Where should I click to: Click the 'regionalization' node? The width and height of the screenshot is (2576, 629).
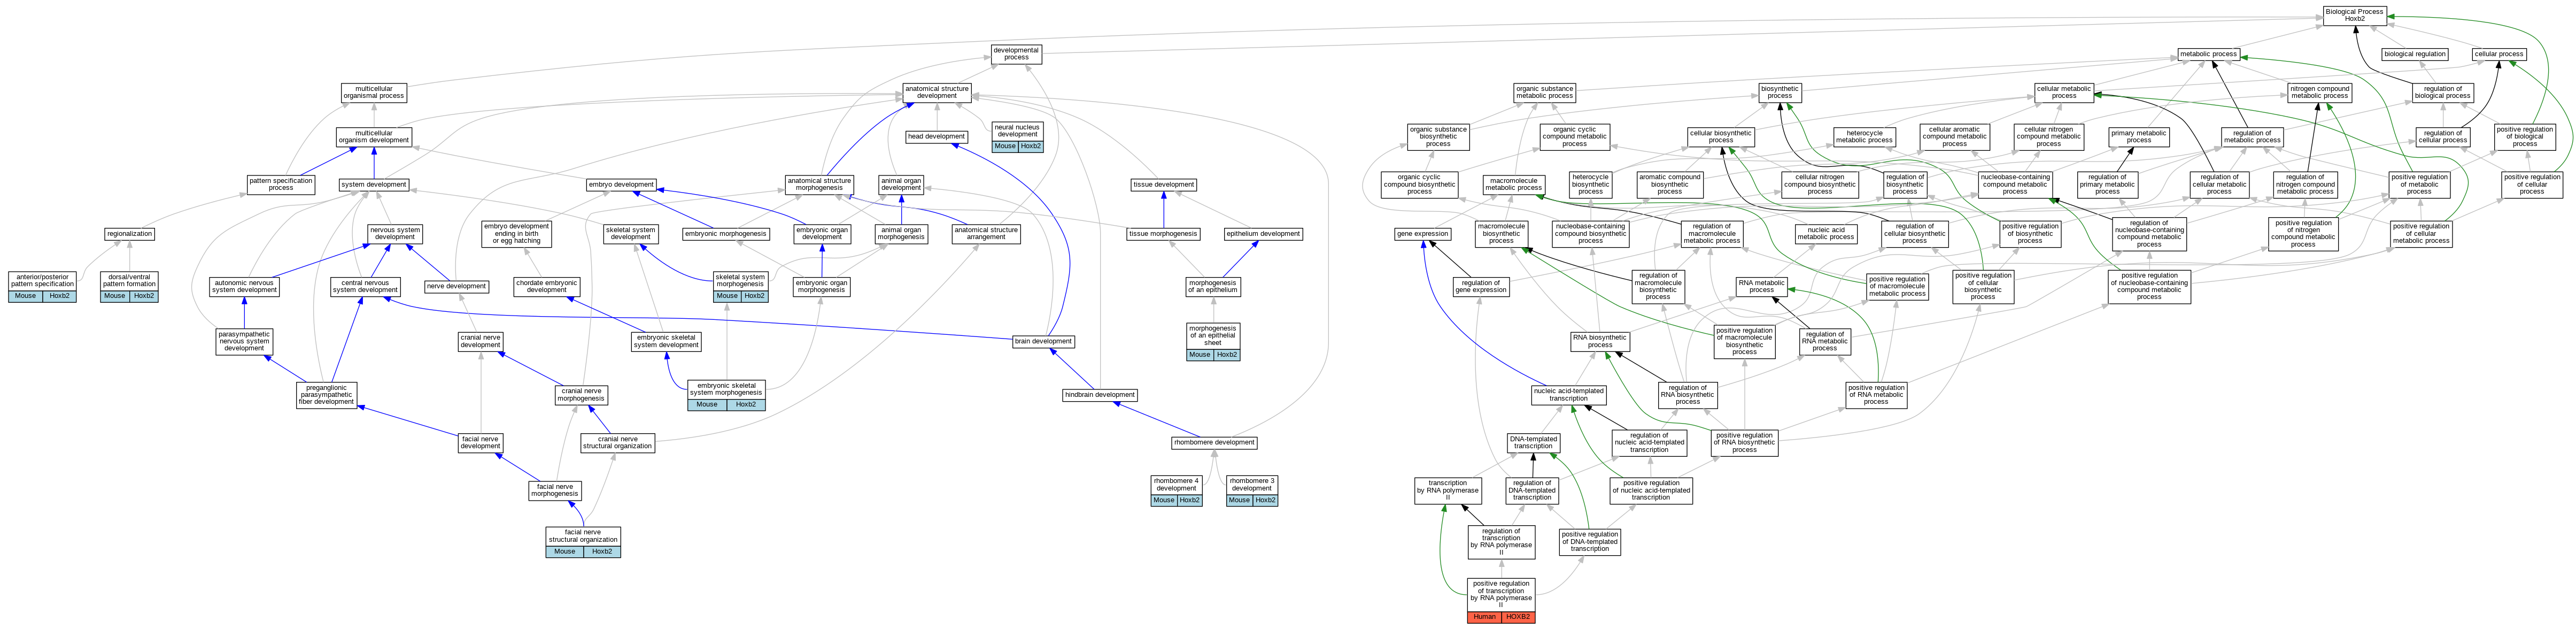tap(130, 234)
